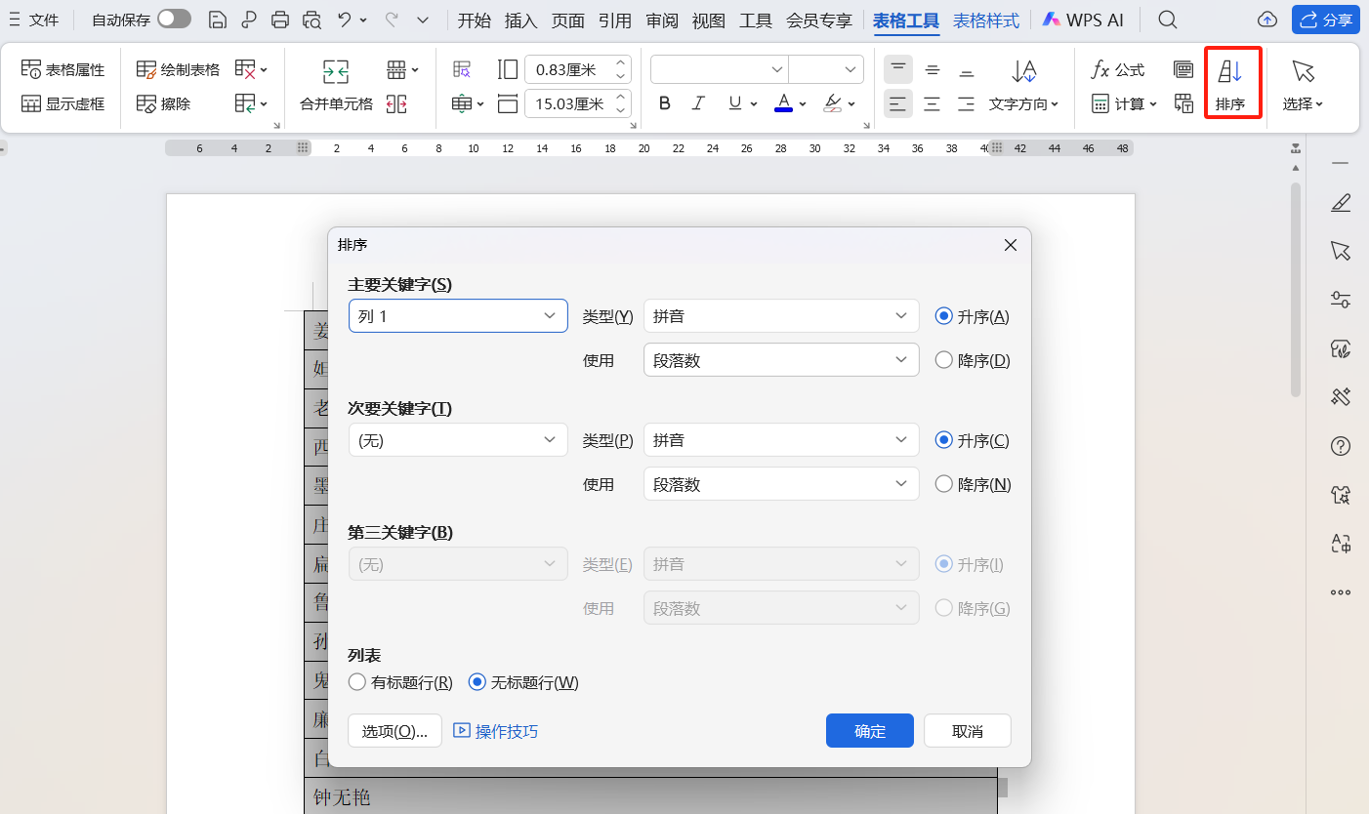Toggle 显示虚框 show gridlines

coord(62,102)
